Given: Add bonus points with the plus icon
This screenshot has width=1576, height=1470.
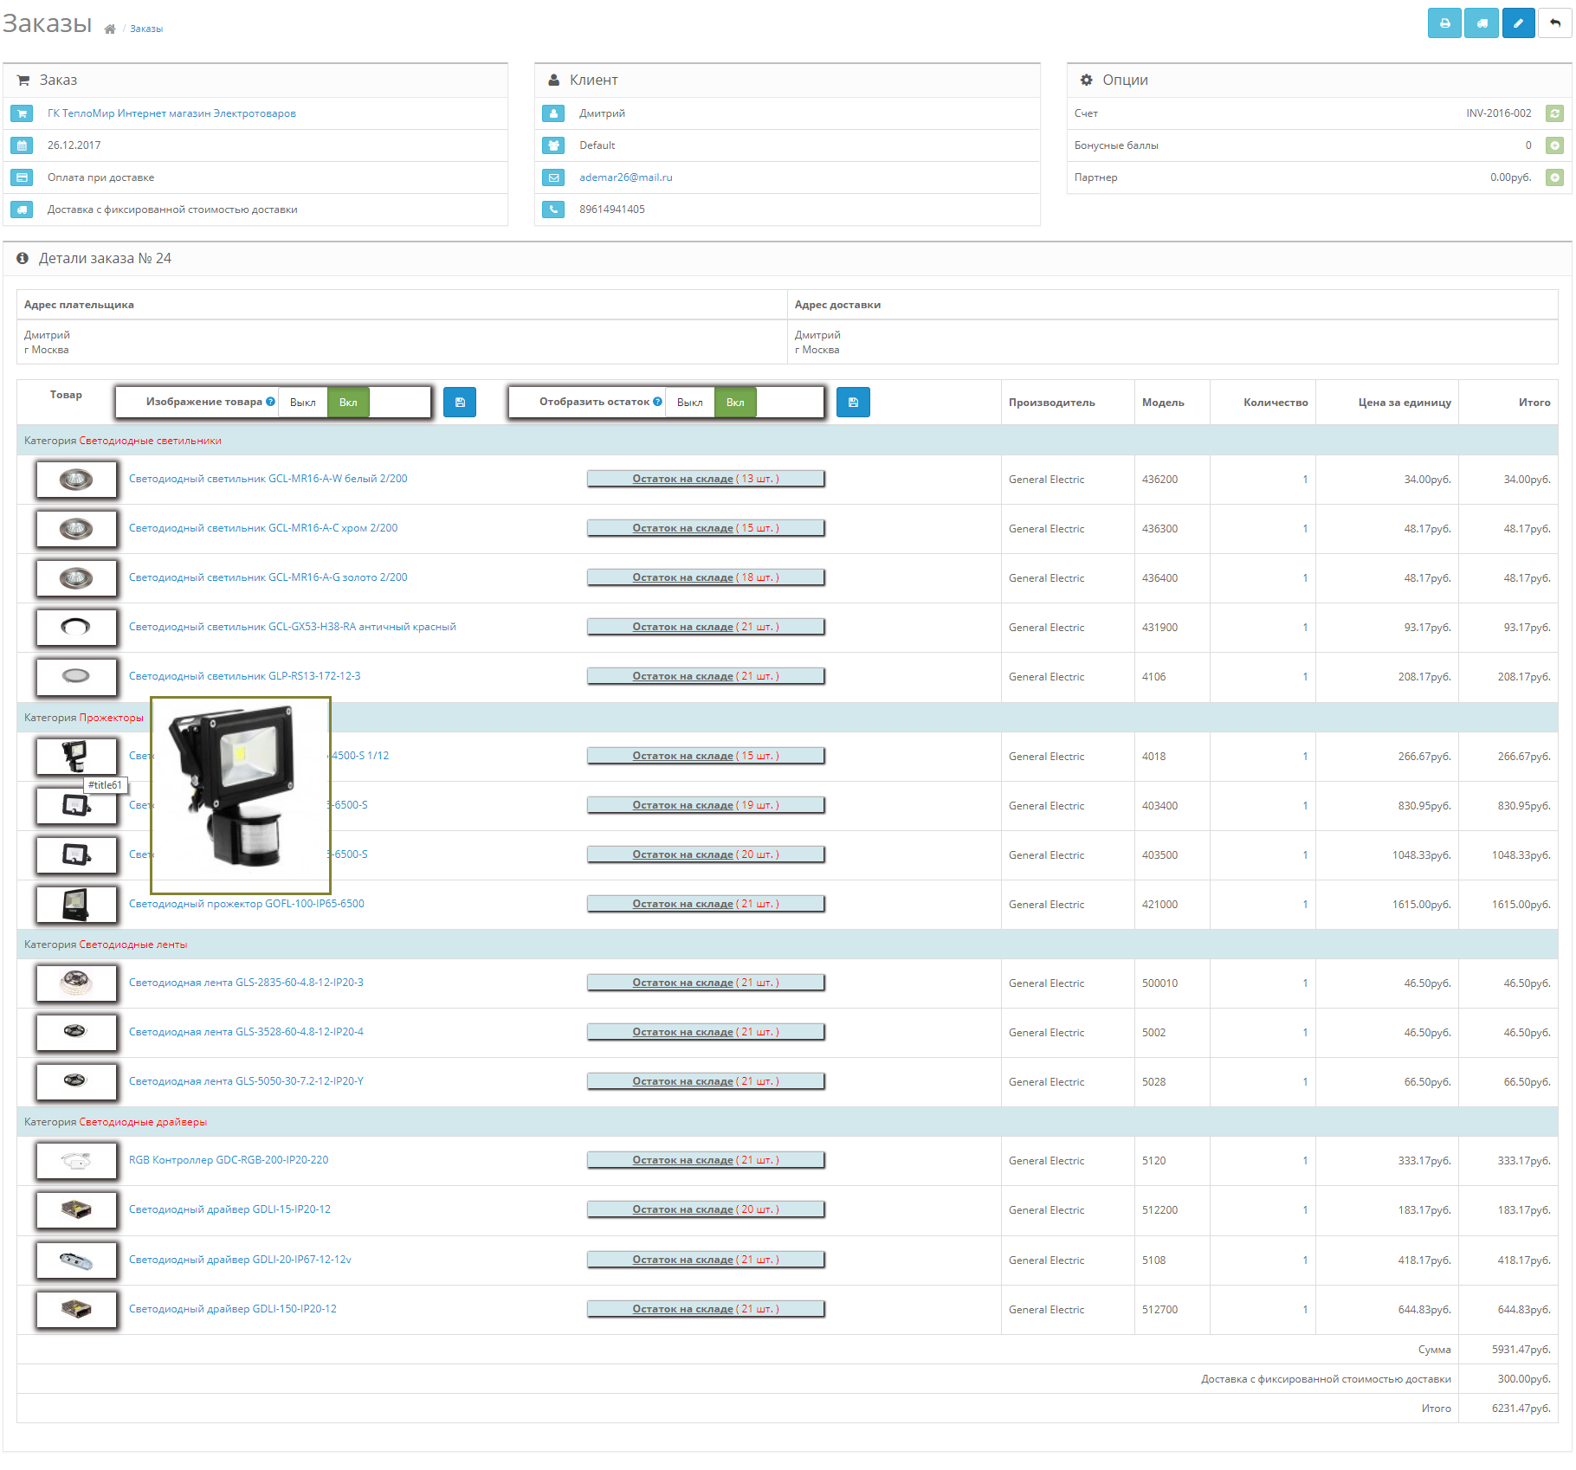Looking at the screenshot, I should 1555,145.
